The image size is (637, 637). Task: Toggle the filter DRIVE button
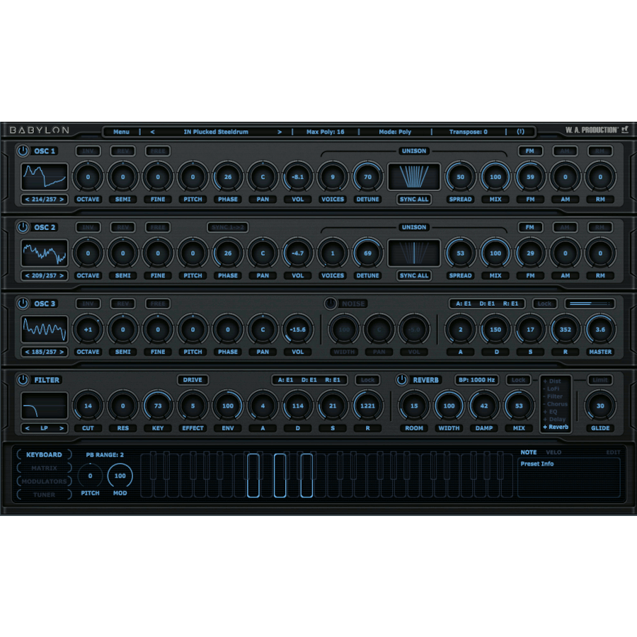(193, 380)
